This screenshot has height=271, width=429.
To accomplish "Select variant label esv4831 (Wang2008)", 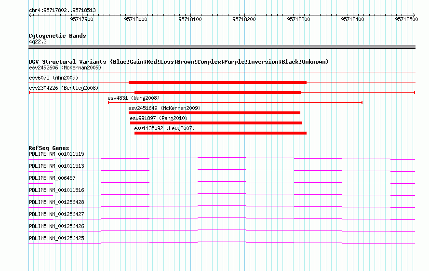I will click(x=134, y=98).
